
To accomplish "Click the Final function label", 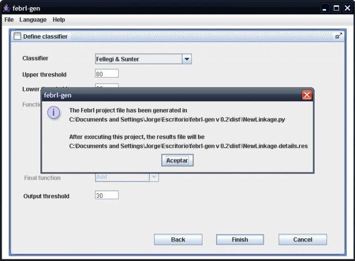I will [x=42, y=178].
